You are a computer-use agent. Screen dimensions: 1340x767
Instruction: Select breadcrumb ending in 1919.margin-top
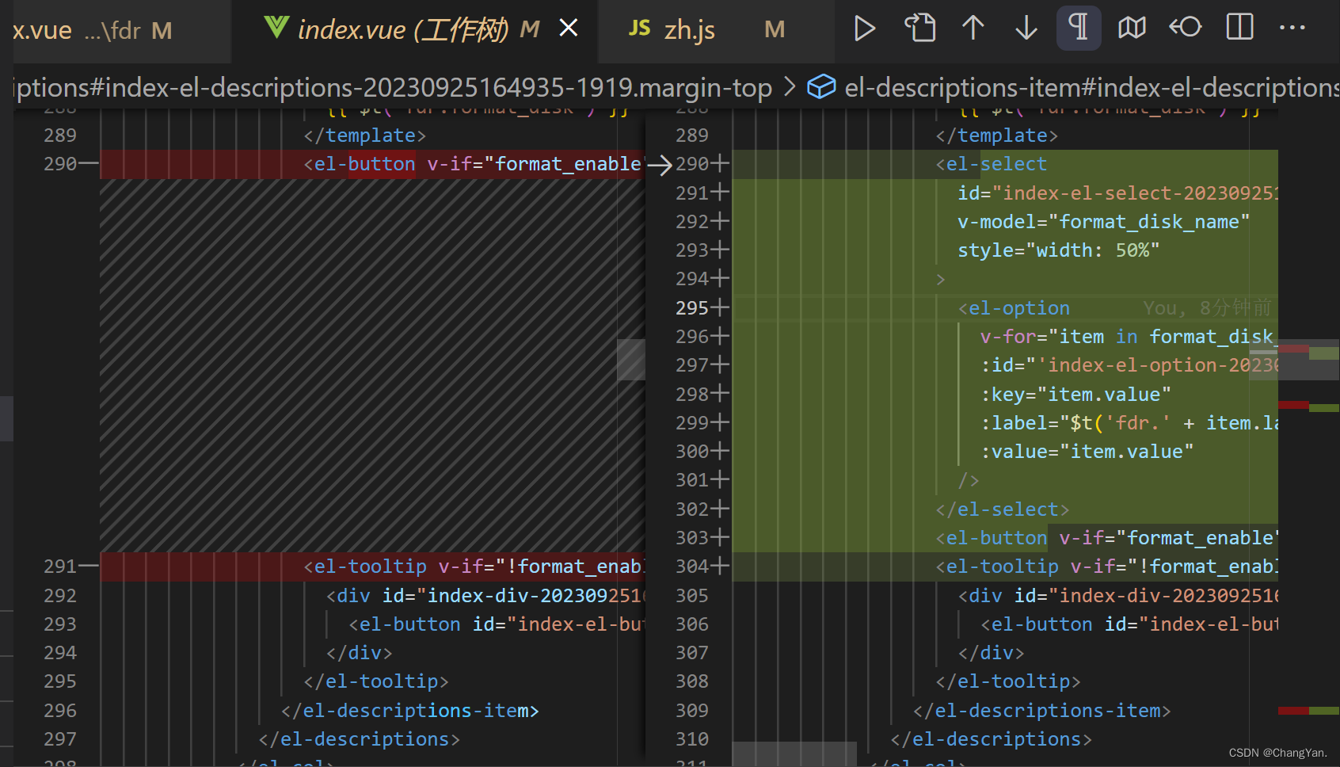pyautogui.click(x=393, y=87)
